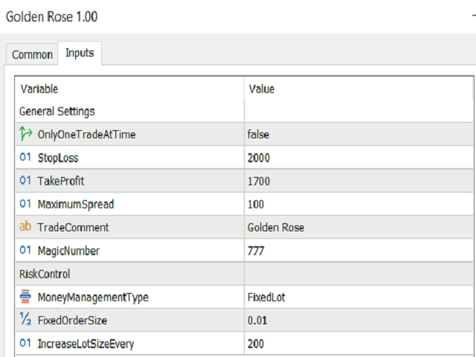Select the Inputs tab

pos(80,53)
